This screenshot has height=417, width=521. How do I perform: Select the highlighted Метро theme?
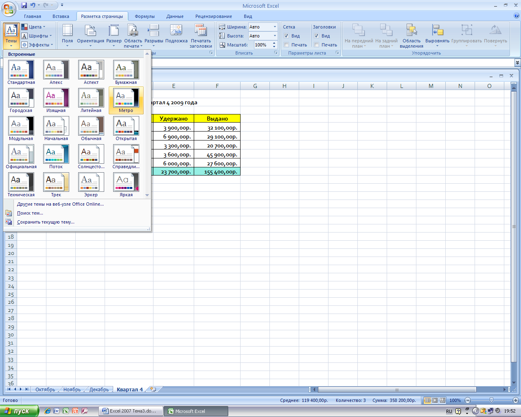point(126,100)
